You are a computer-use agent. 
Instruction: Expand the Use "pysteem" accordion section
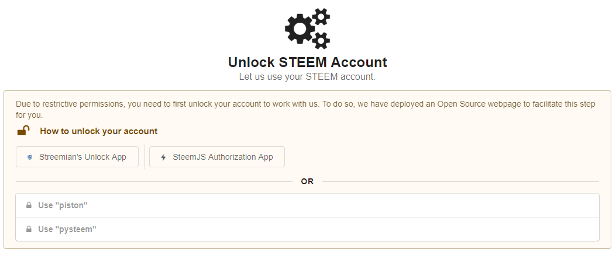(307, 229)
